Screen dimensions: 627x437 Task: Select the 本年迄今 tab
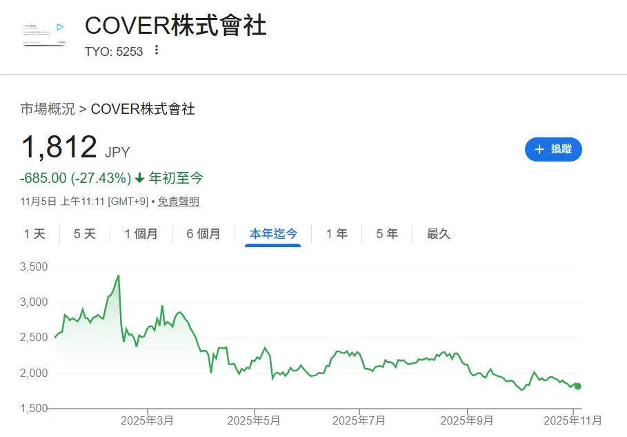[x=273, y=234]
